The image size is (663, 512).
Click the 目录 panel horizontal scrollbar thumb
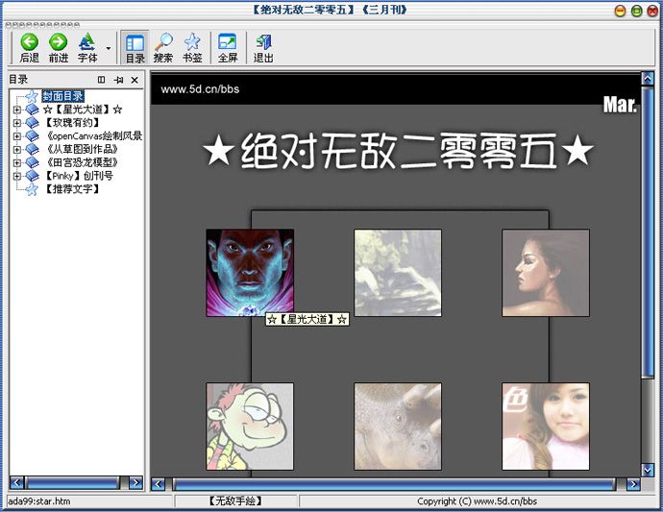(73, 483)
